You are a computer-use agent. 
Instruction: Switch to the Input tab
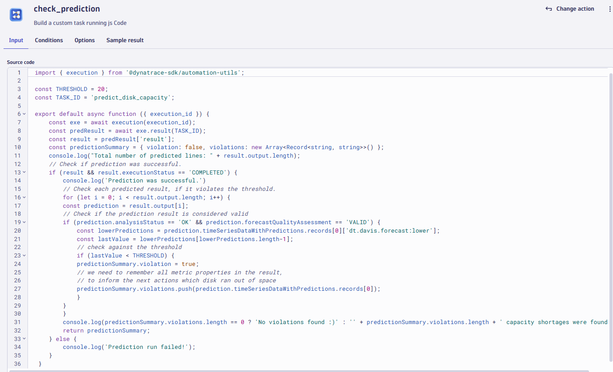[16, 40]
